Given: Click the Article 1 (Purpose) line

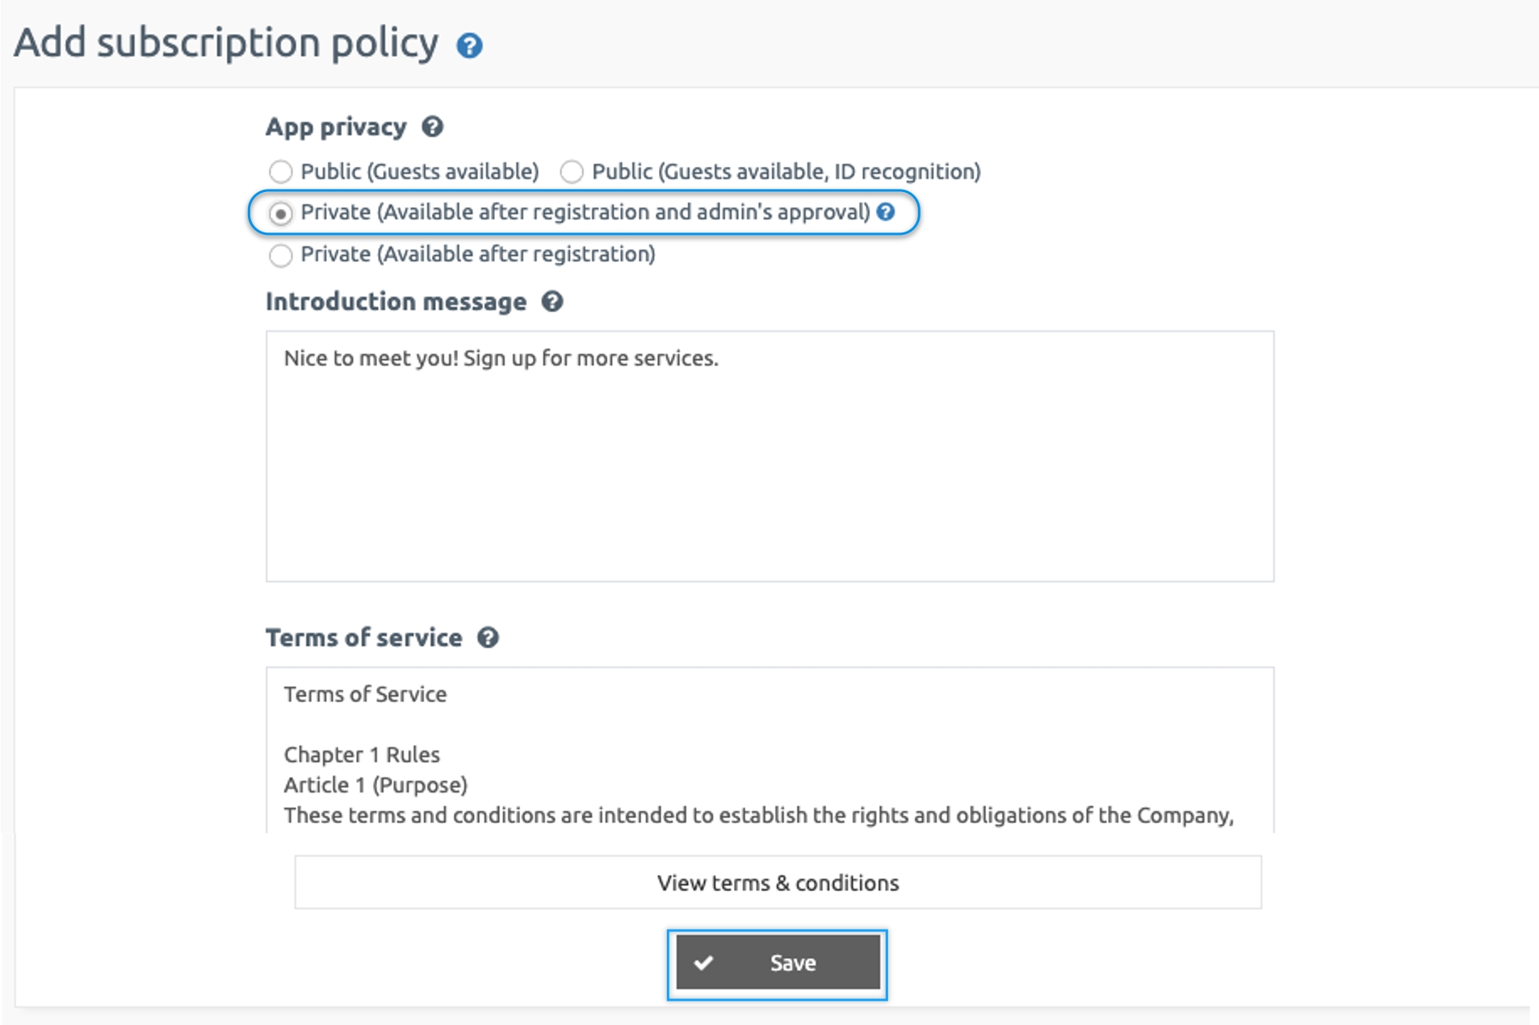Looking at the screenshot, I should pos(375,785).
